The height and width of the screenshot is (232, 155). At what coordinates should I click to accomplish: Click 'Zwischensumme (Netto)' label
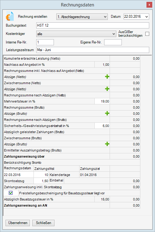tap(22, 83)
